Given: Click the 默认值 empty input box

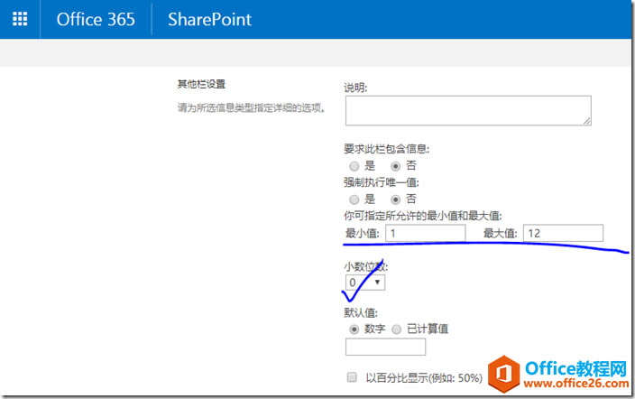Looking at the screenshot, I should click(385, 348).
